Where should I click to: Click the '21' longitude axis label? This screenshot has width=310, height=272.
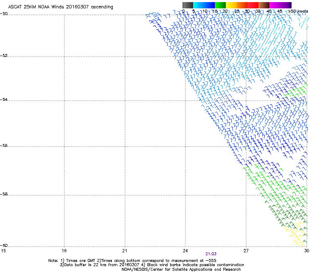[124, 251]
